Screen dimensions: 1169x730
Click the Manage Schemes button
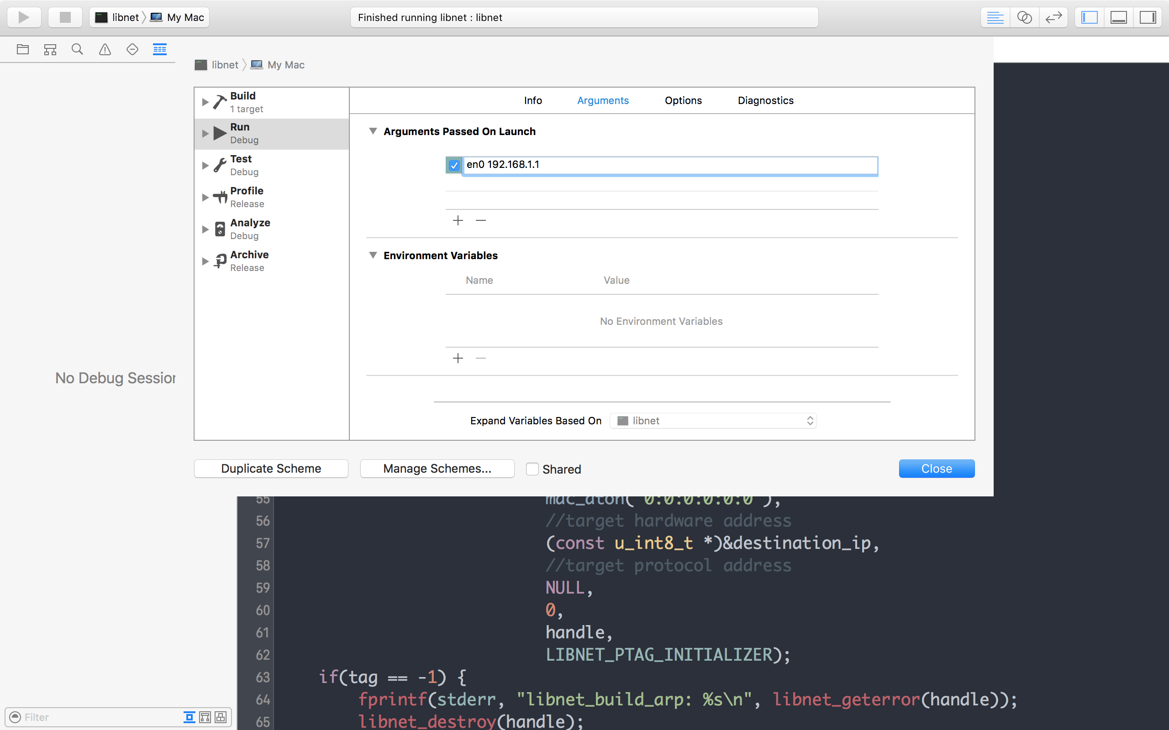[437, 468]
